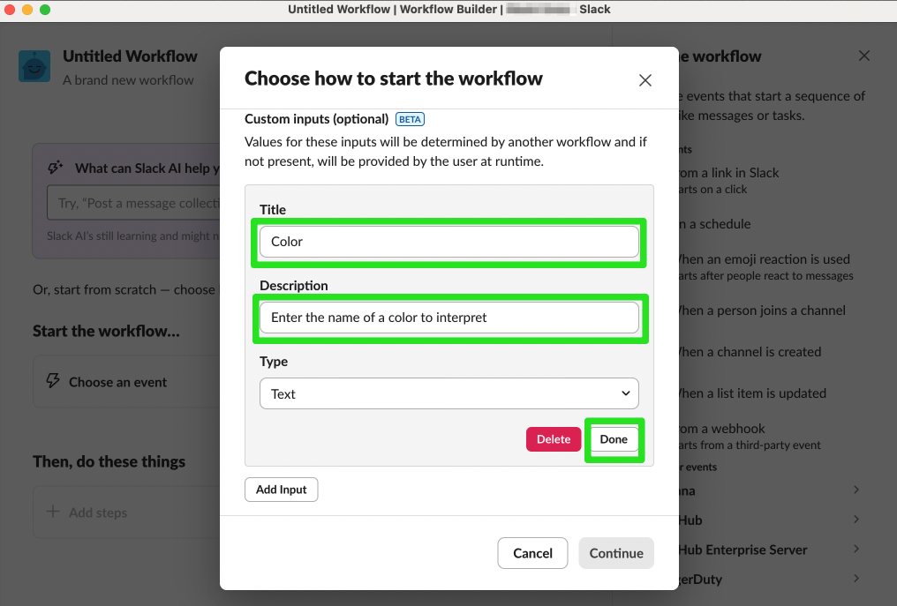This screenshot has width=897, height=606.
Task: Click the Title input containing Color
Action: [x=448, y=241]
